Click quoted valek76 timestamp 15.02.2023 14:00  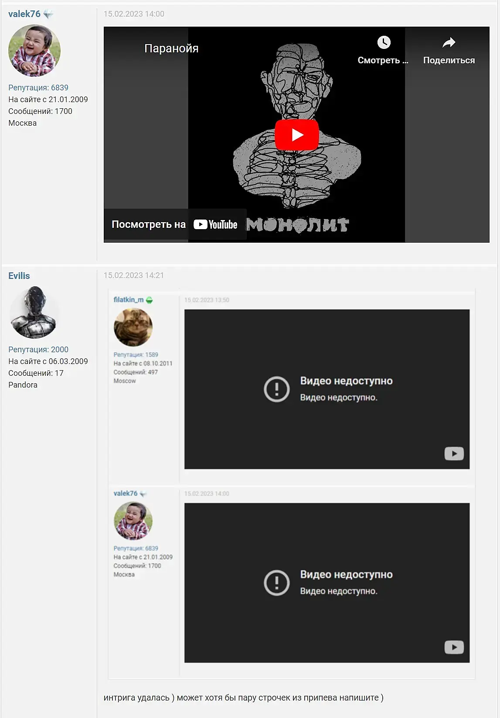[x=207, y=494]
